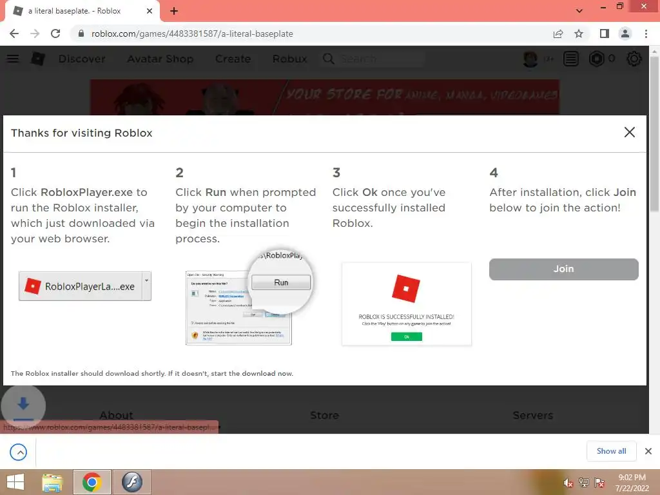Click the 'Roblox is successfully installed' illustration
This screenshot has height=495, width=660.
point(407,304)
